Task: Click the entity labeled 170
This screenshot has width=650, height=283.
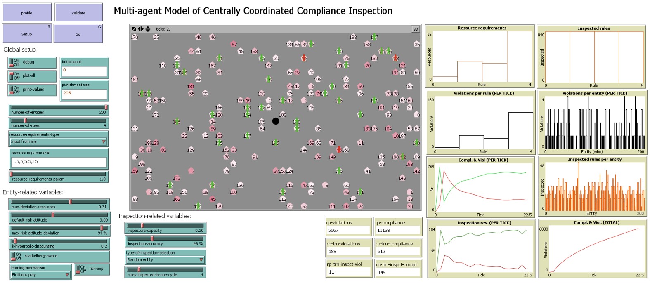Action: [x=135, y=37]
